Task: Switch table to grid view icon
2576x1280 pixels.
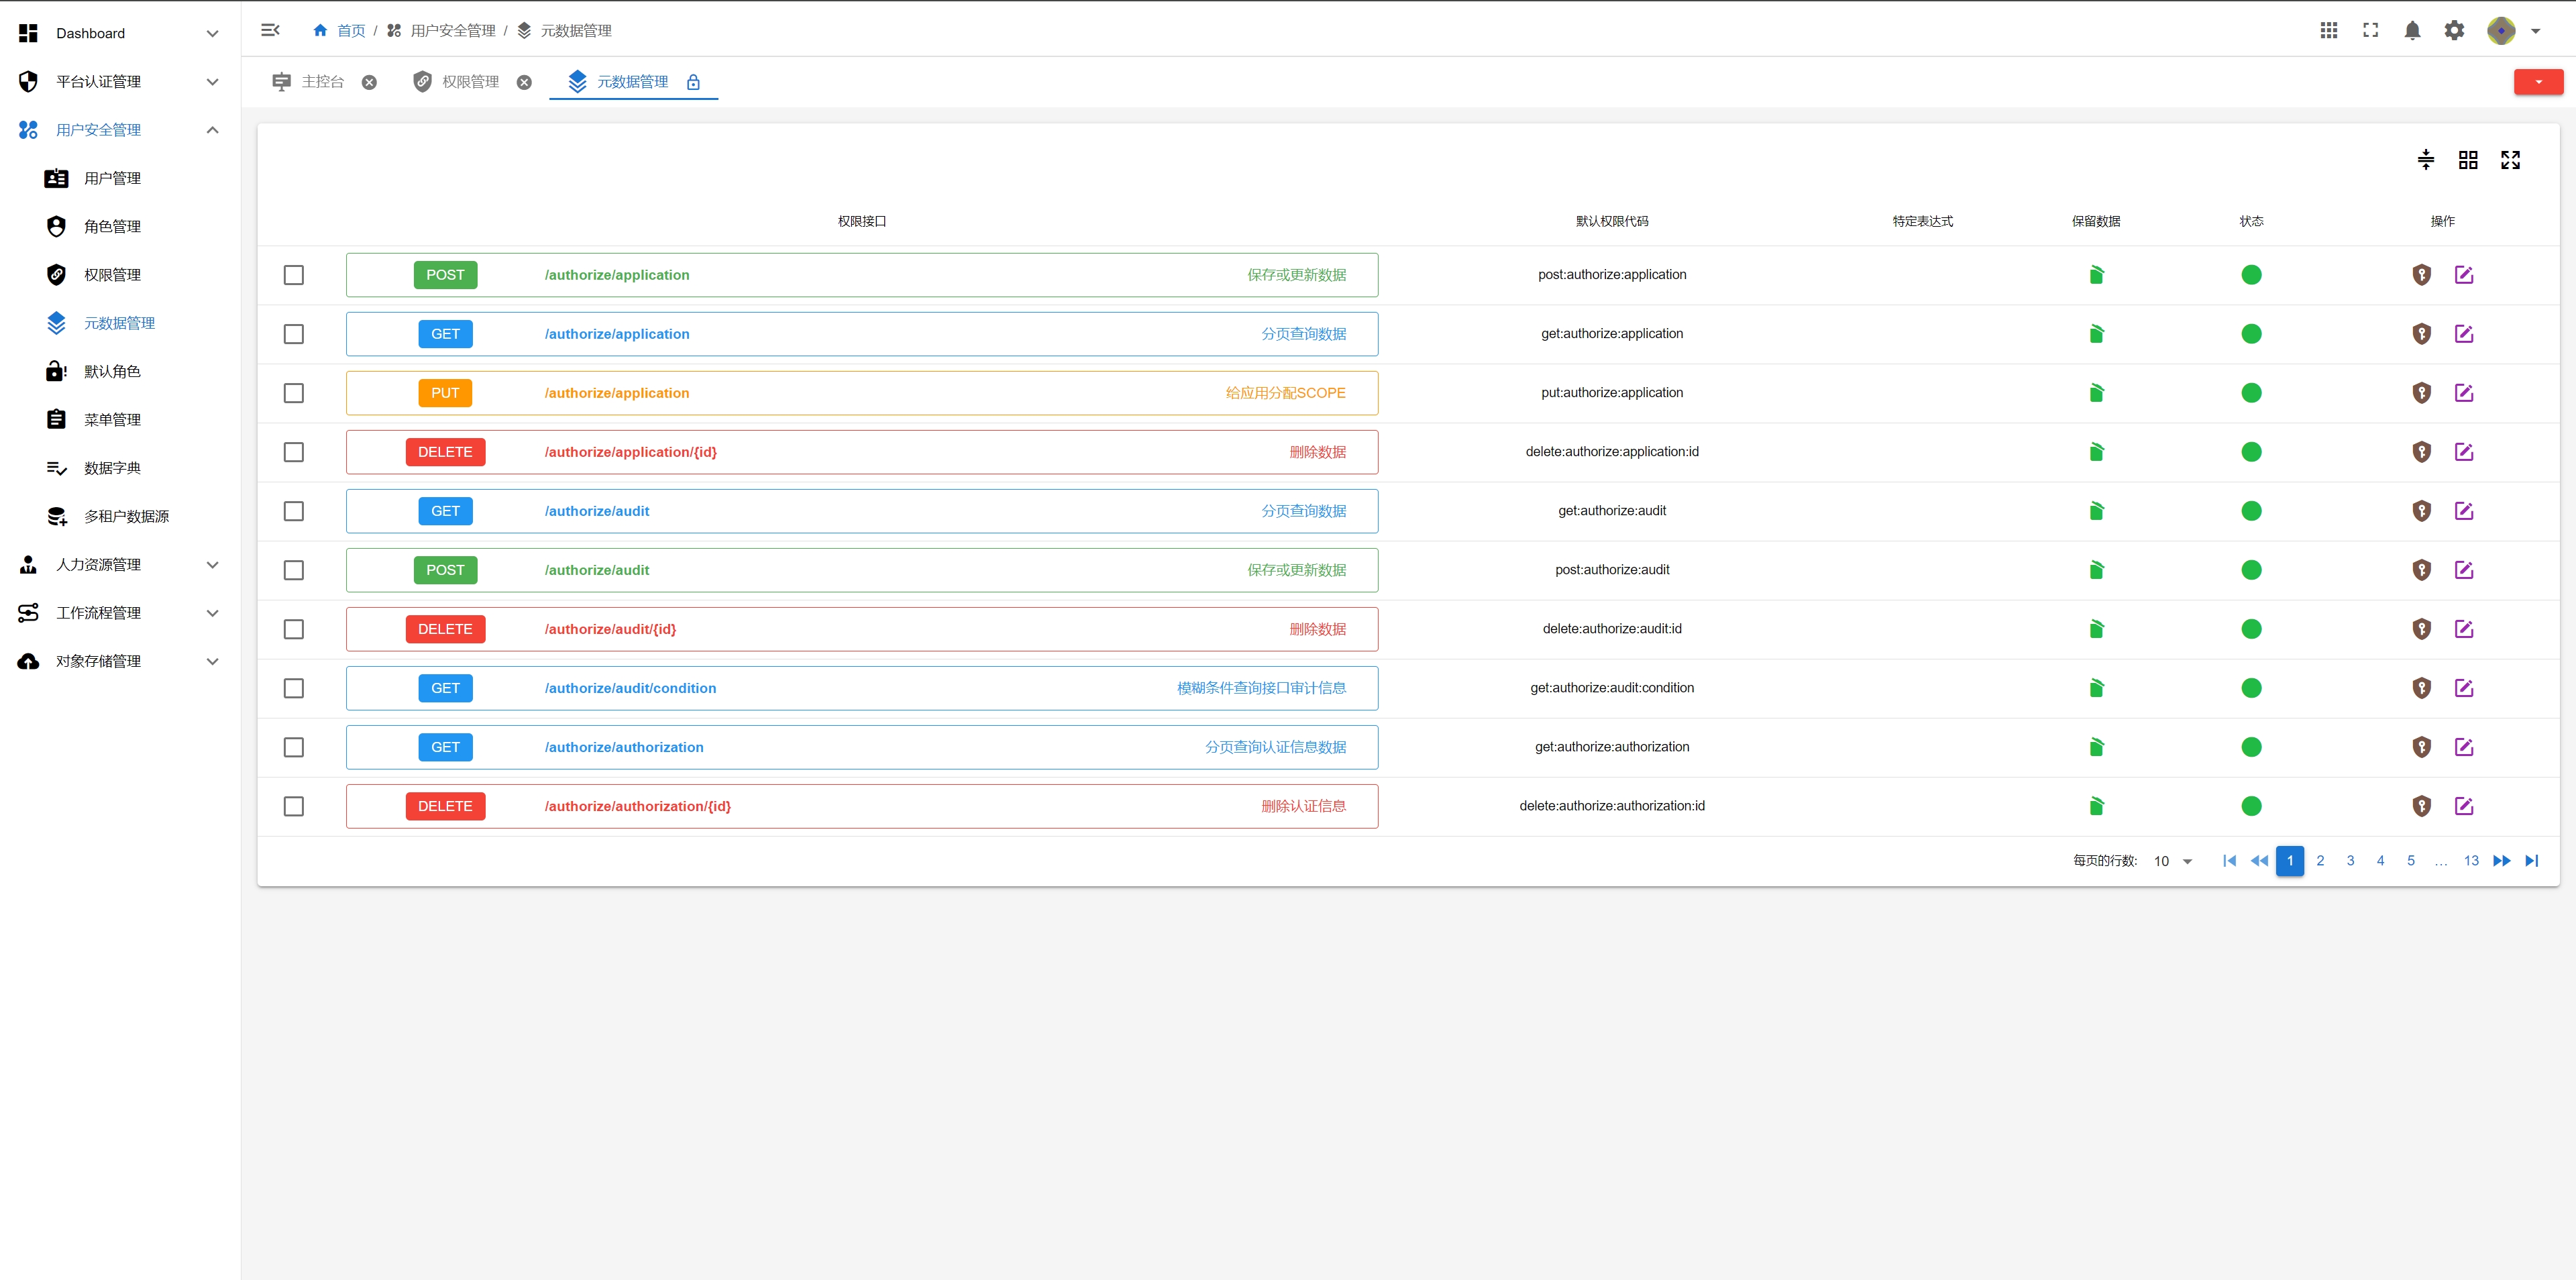Action: [2468, 160]
